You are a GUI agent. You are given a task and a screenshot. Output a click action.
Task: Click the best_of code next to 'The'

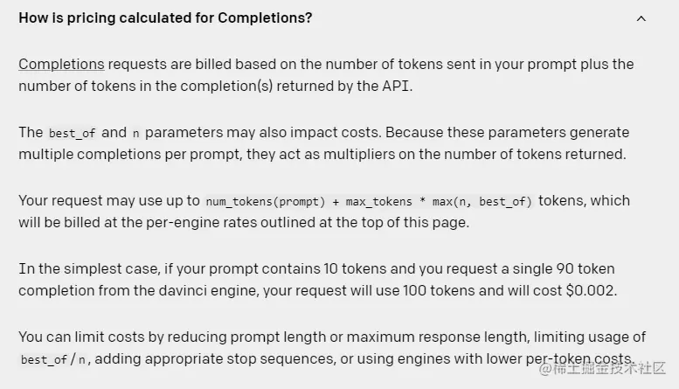click(72, 133)
